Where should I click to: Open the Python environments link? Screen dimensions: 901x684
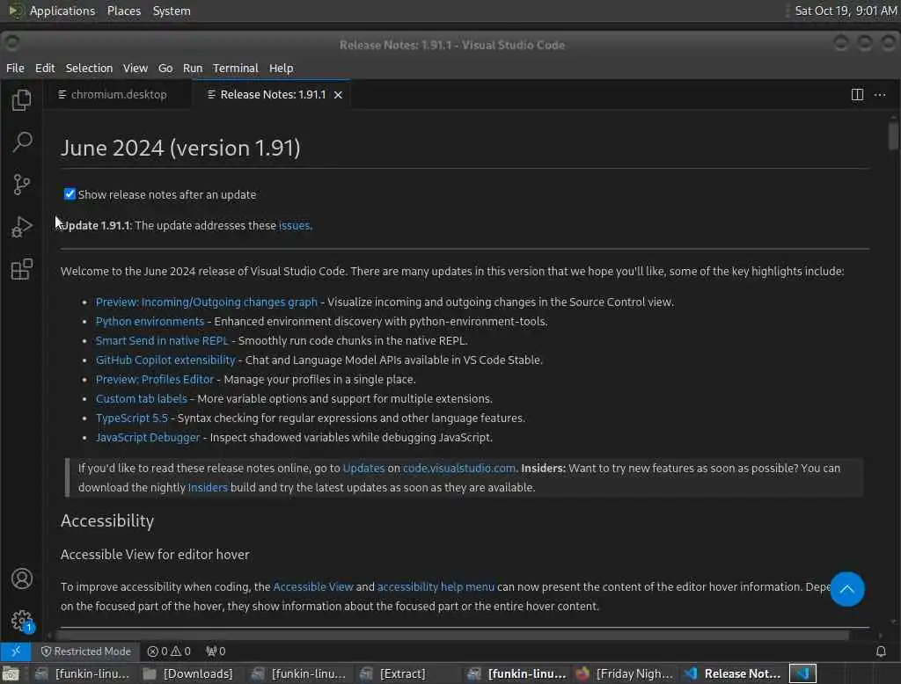click(150, 321)
